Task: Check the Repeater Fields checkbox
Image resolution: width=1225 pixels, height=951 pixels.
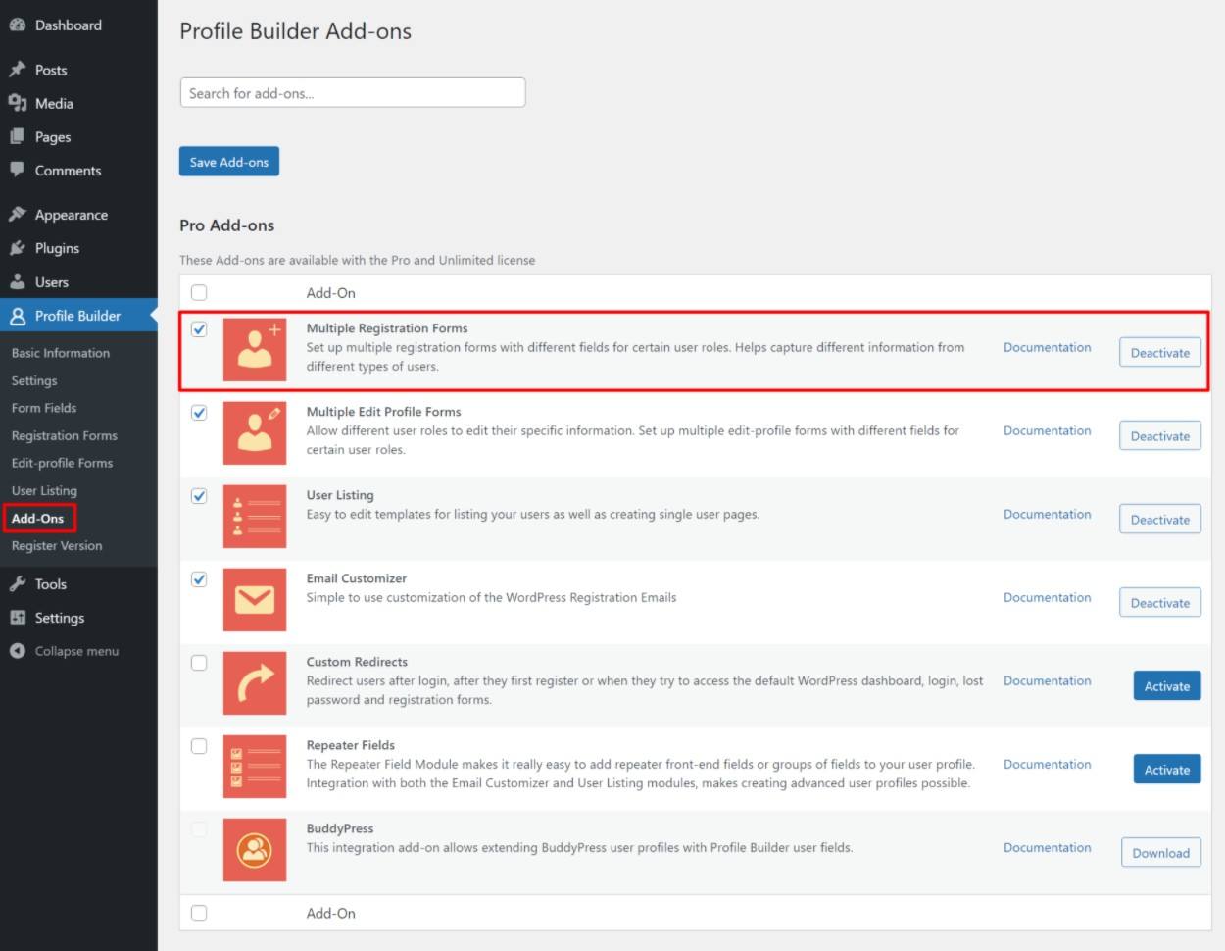Action: coord(199,746)
